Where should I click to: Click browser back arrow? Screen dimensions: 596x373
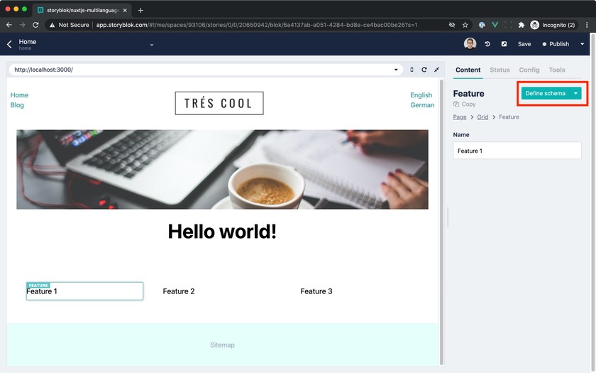(x=9, y=25)
